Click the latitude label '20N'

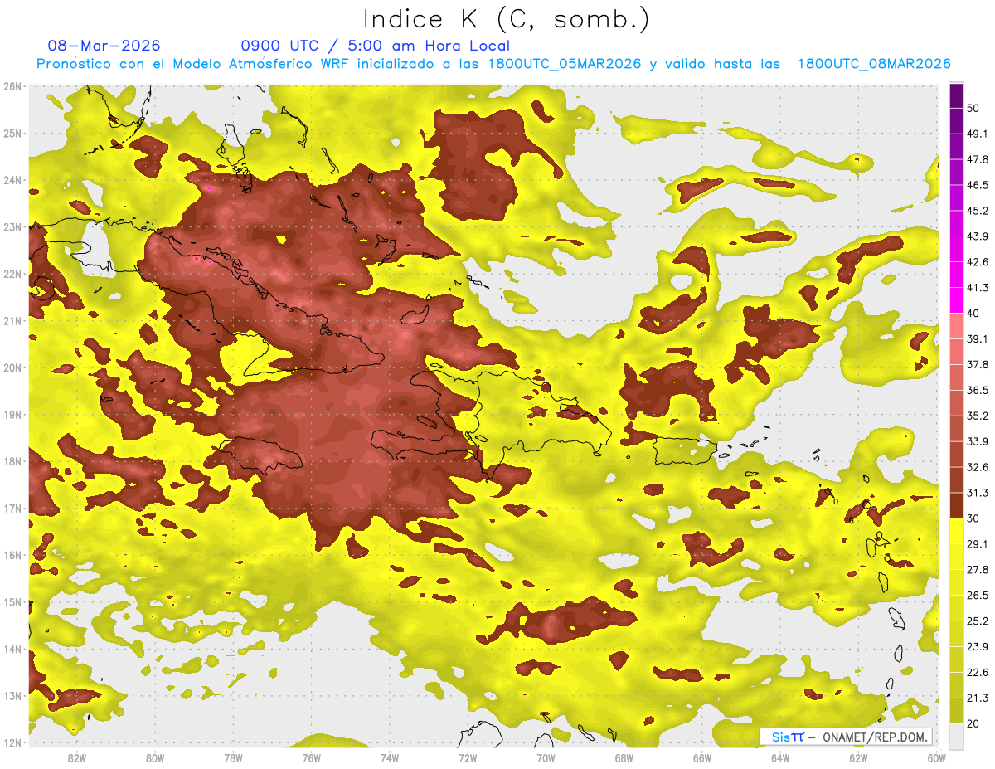pos(12,367)
